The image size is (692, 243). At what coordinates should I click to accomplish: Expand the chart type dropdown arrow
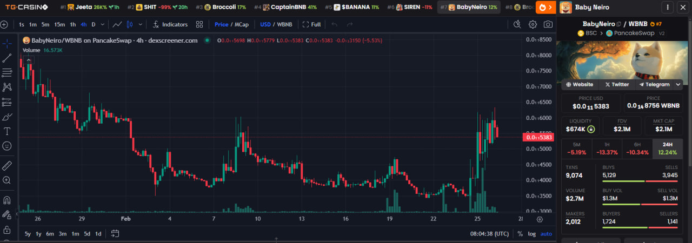point(141,24)
